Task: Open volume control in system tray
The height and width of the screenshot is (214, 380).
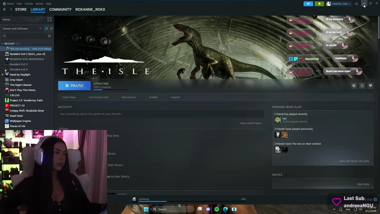Action: click(x=360, y=209)
